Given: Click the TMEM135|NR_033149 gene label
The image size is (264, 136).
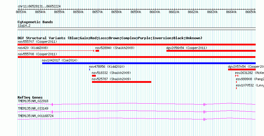Looking at the screenshot, I should pos(33,108).
